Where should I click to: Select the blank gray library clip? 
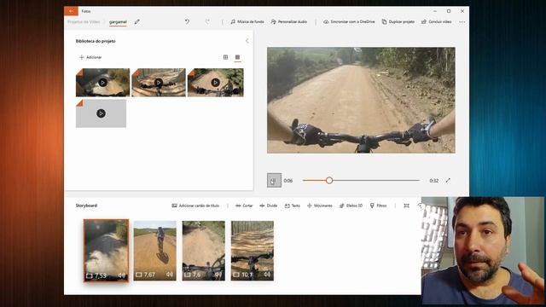pyautogui.click(x=101, y=113)
